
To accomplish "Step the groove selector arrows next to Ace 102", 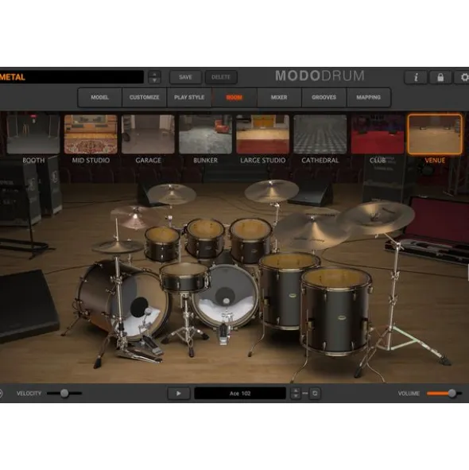I will coord(296,394).
